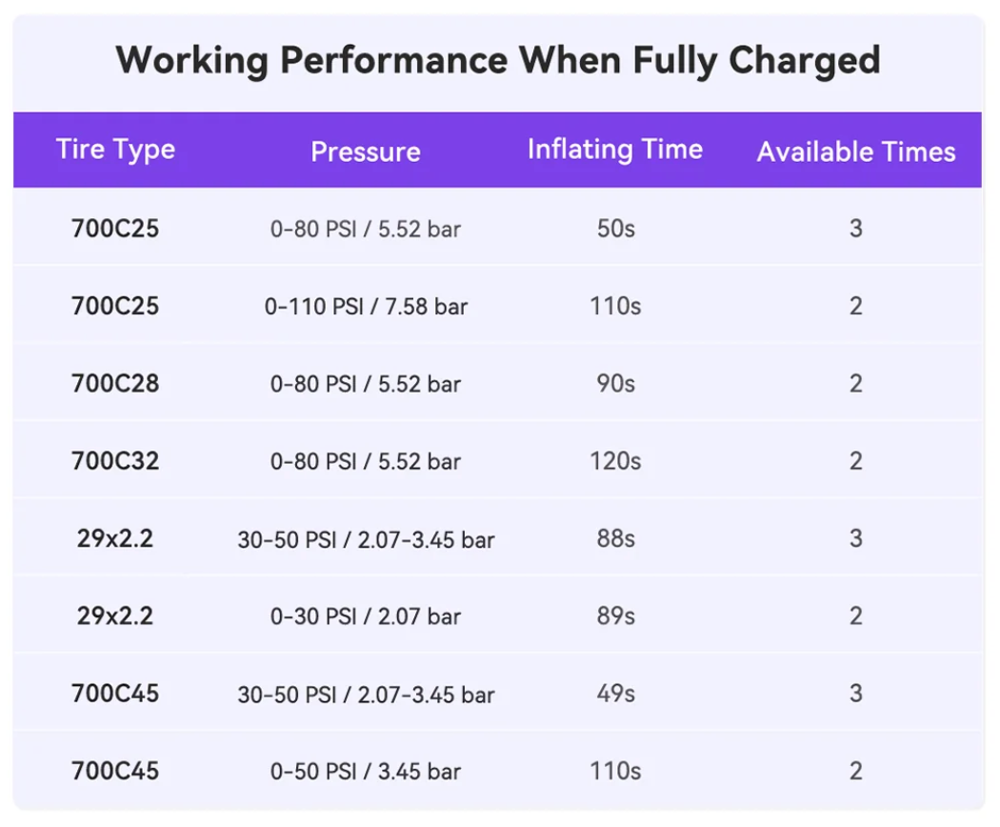Click the Tire Type column header
Viewport: 1000px width, 827px height.
click(115, 150)
